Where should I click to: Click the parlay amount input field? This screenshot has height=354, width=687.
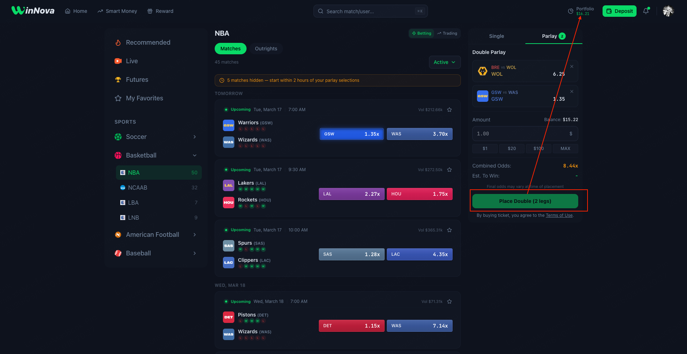coord(521,134)
